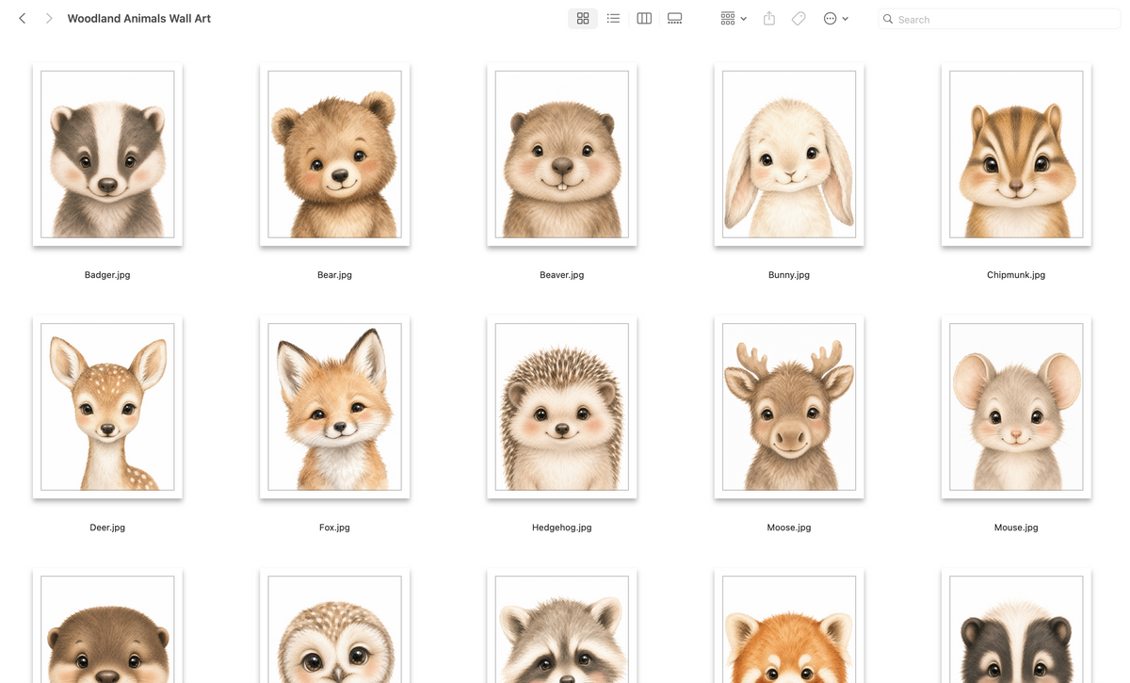
Task: Click the Share icon
Action: pyautogui.click(x=769, y=19)
